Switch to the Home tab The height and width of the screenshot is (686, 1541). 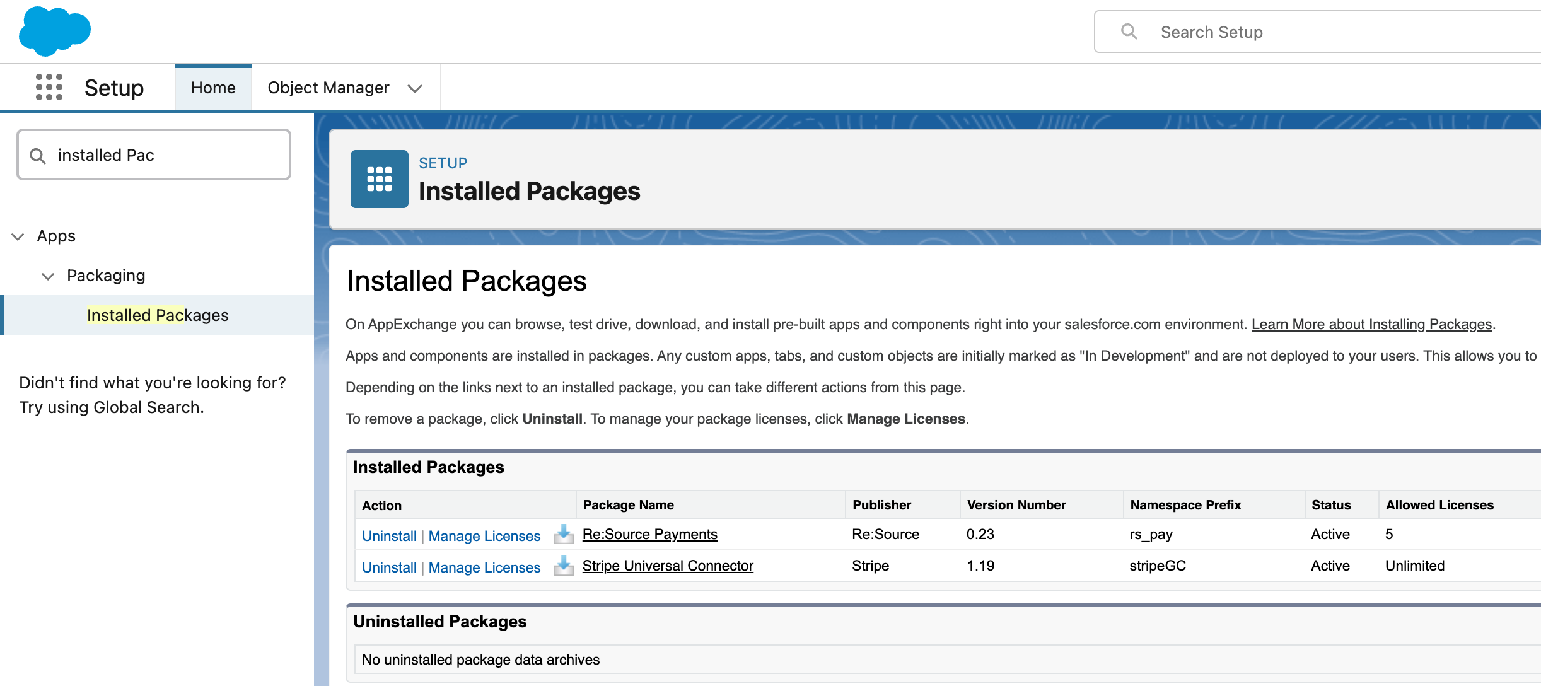pos(213,88)
